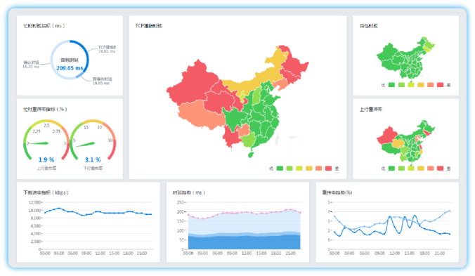475x276 pixels.
Task: Click the ms panel title above donut
Action: (x=44, y=26)
